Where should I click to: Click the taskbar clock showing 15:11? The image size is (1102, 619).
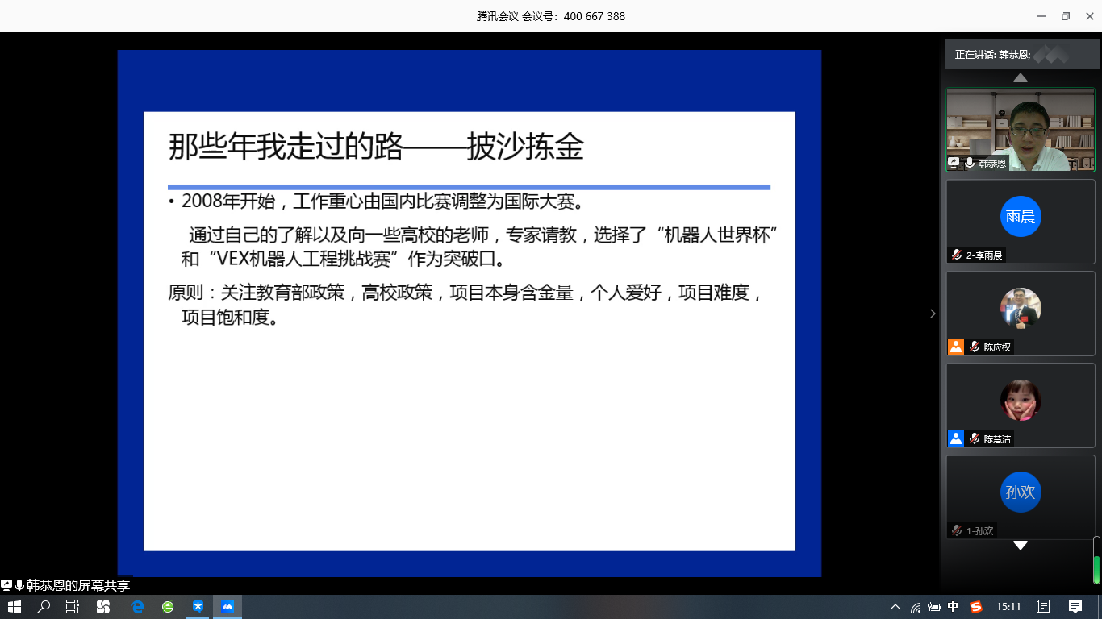1008,607
